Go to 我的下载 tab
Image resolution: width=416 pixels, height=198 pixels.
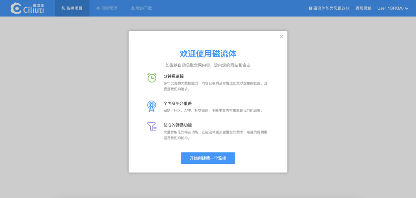pyautogui.click(x=141, y=8)
